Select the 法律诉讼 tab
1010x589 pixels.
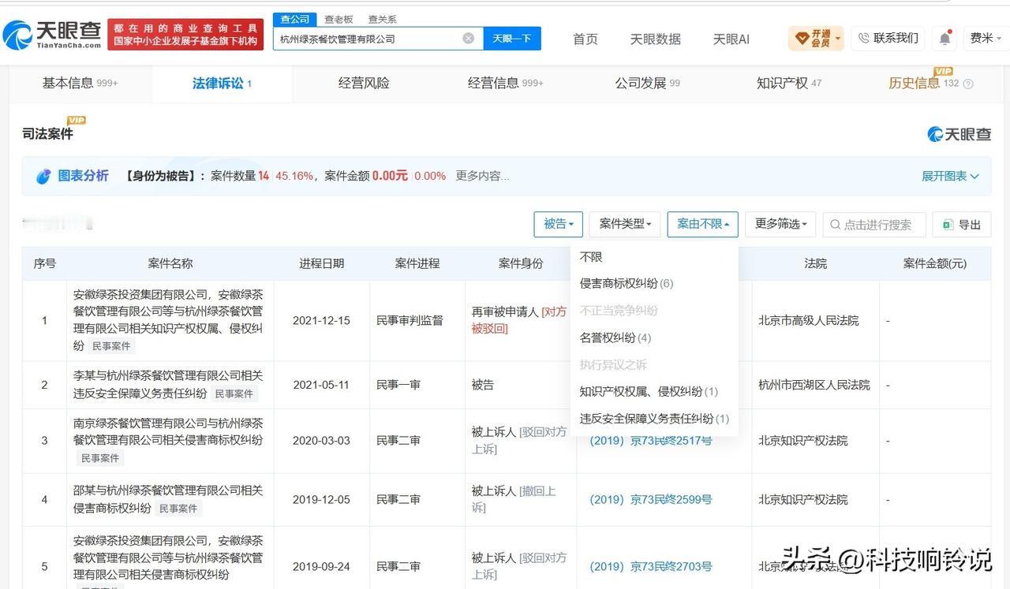click(x=222, y=84)
